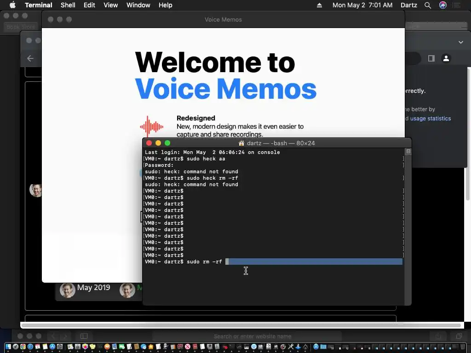Open Stickies from the Dock

[x=92, y=347]
